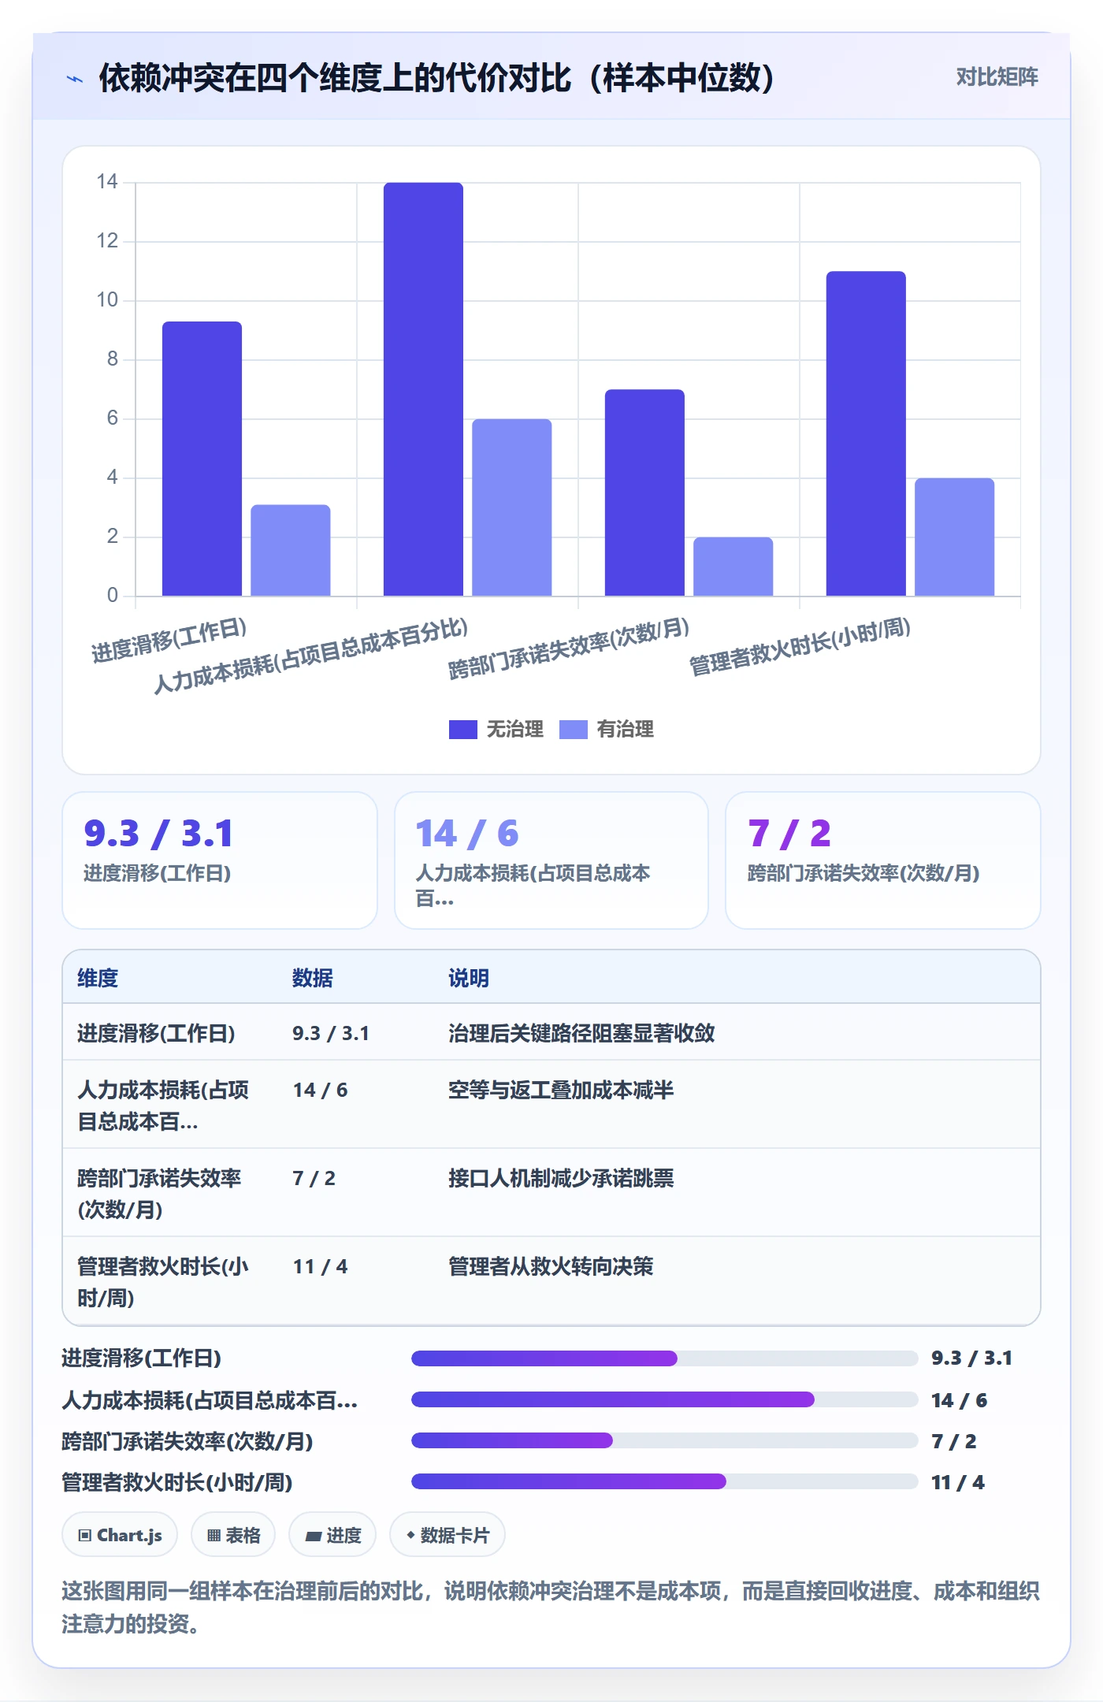Click the 有治理 legend color box
This screenshot has height=1702, width=1103.
[x=574, y=730]
